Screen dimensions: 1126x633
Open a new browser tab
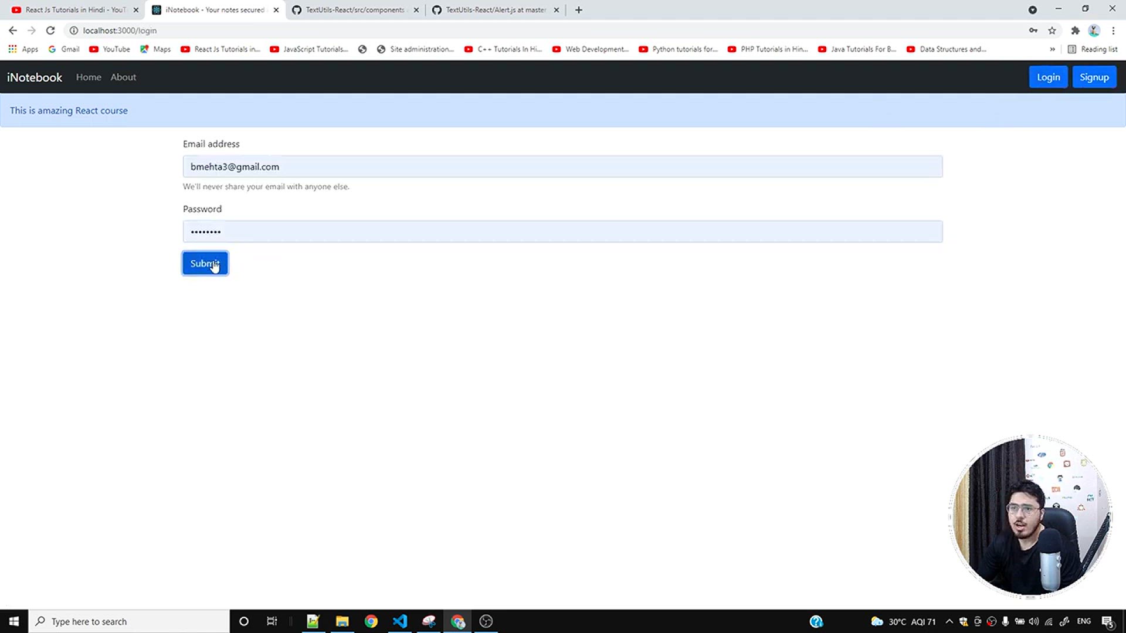579,10
